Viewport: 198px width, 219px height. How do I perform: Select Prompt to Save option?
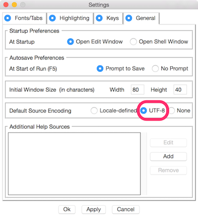pyautogui.click(x=121, y=69)
